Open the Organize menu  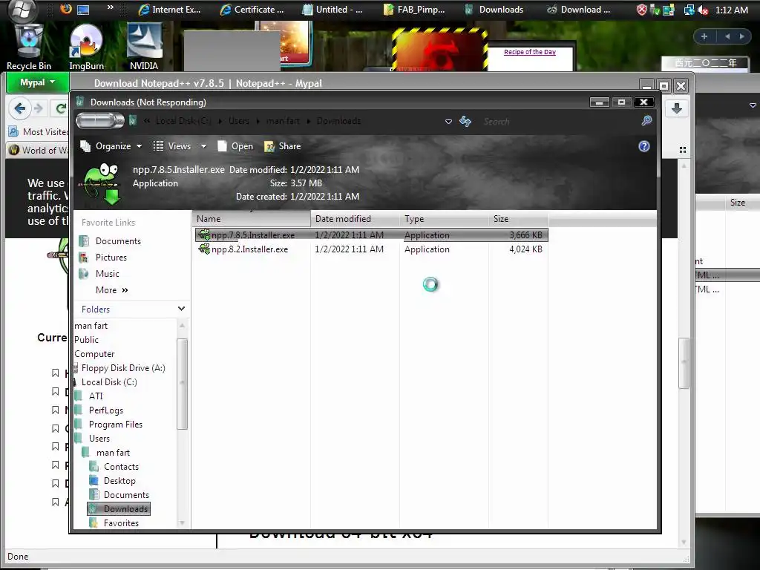(x=111, y=146)
